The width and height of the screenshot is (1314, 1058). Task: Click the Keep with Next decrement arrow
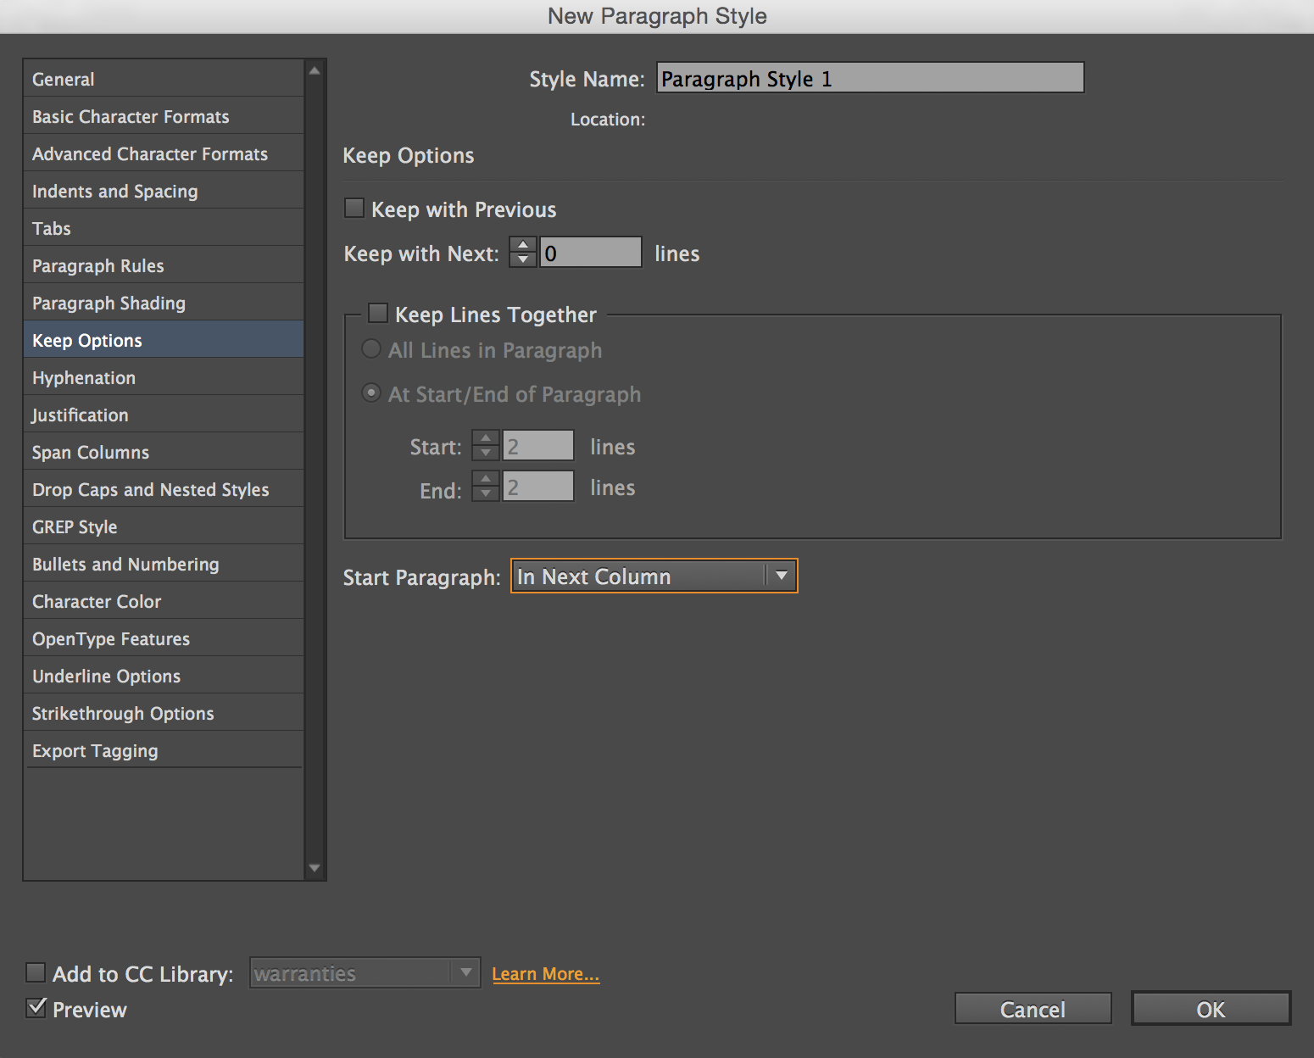[x=523, y=259]
